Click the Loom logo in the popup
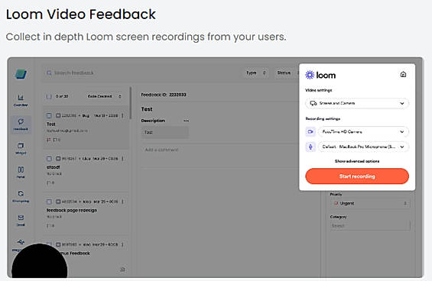This screenshot has height=281, width=432. pos(320,75)
